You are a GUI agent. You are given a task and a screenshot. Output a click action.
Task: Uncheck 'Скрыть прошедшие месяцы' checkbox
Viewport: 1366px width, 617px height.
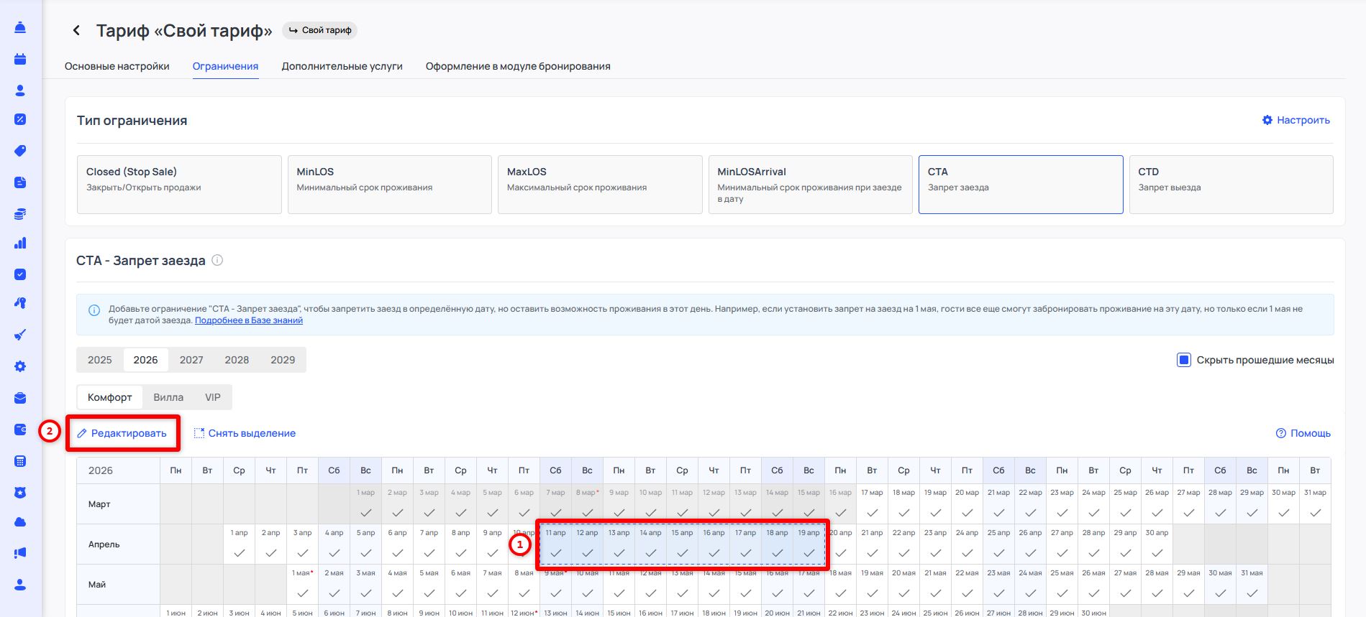[1183, 360]
